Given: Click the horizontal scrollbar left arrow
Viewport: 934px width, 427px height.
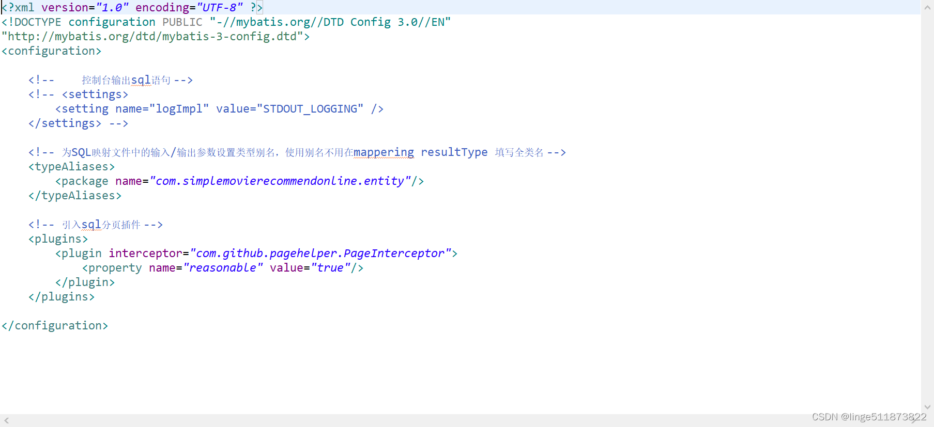Looking at the screenshot, I should (6, 420).
